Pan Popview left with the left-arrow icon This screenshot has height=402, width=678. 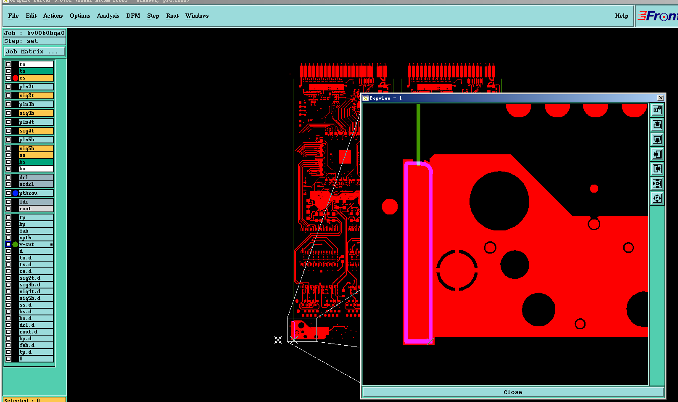657,154
